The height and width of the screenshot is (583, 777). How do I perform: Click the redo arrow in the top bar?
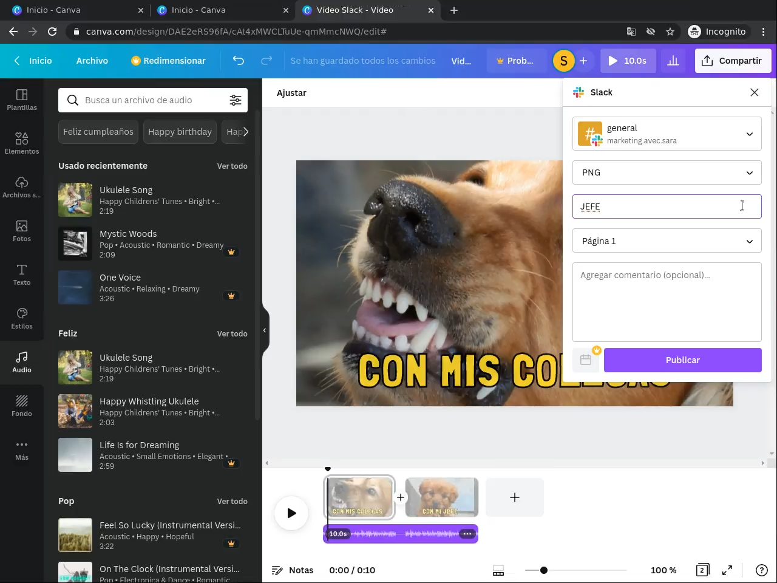(x=266, y=61)
